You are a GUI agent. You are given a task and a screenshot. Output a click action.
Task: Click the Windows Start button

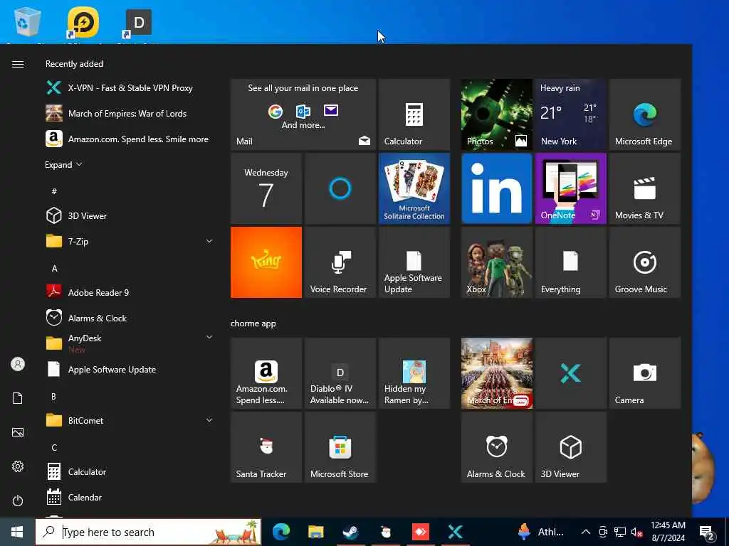click(17, 532)
